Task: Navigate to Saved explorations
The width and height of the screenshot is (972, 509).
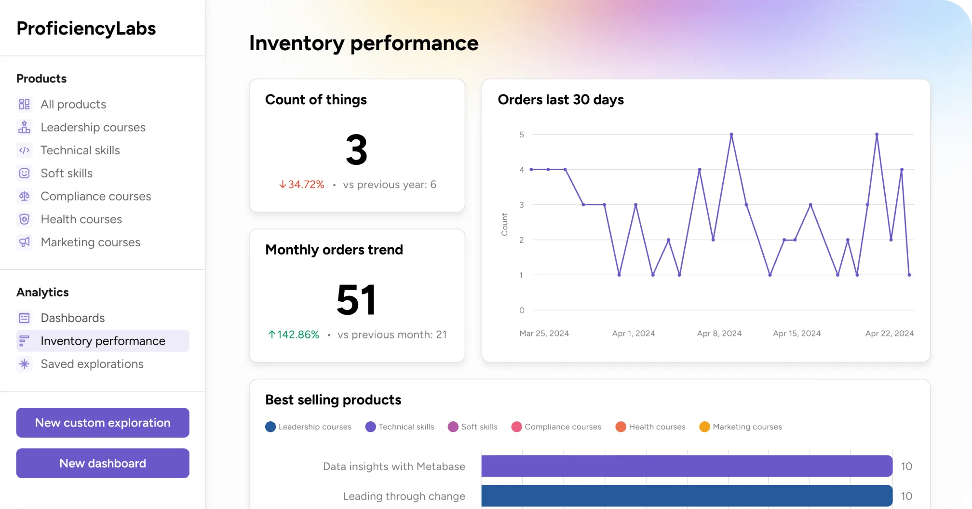Action: coord(92,364)
